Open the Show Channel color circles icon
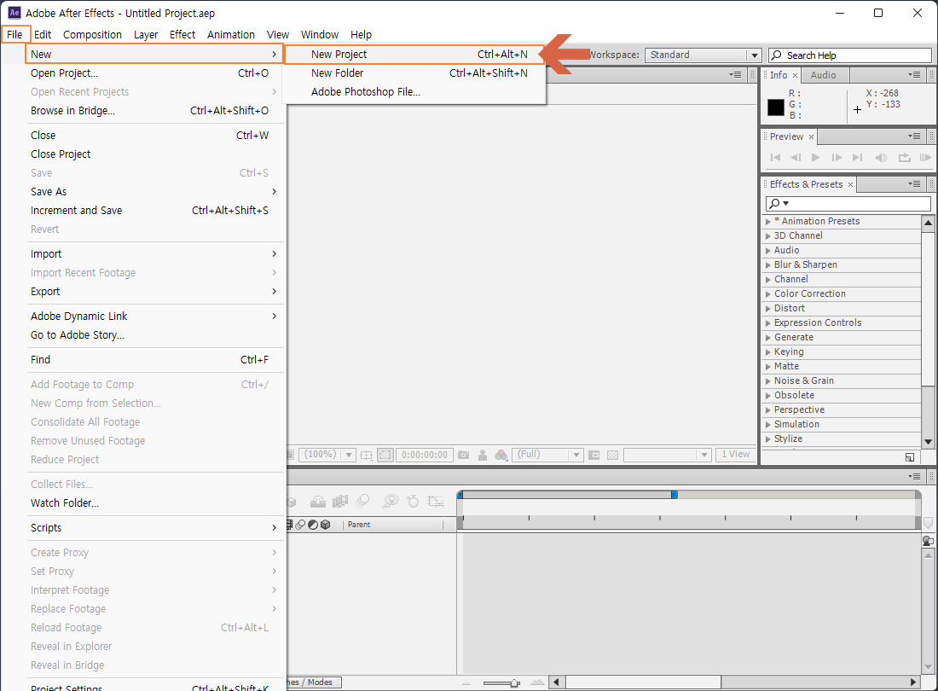The image size is (938, 691). pos(501,455)
